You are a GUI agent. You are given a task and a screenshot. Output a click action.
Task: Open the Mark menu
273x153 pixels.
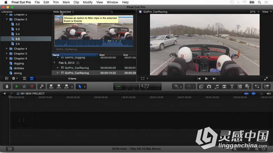click(x=66, y=2)
